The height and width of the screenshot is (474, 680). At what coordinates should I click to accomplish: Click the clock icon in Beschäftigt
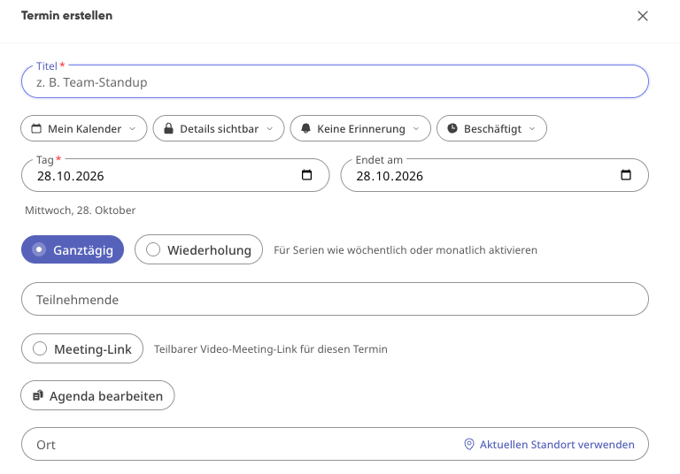452,128
